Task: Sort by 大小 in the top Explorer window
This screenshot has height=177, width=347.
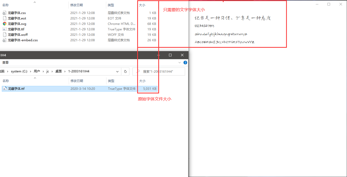Action: [x=142, y=5]
